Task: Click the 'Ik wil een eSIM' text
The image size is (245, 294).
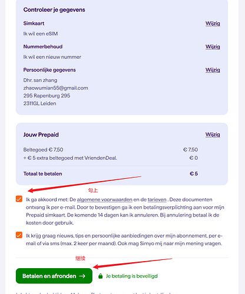Action: click(x=41, y=34)
